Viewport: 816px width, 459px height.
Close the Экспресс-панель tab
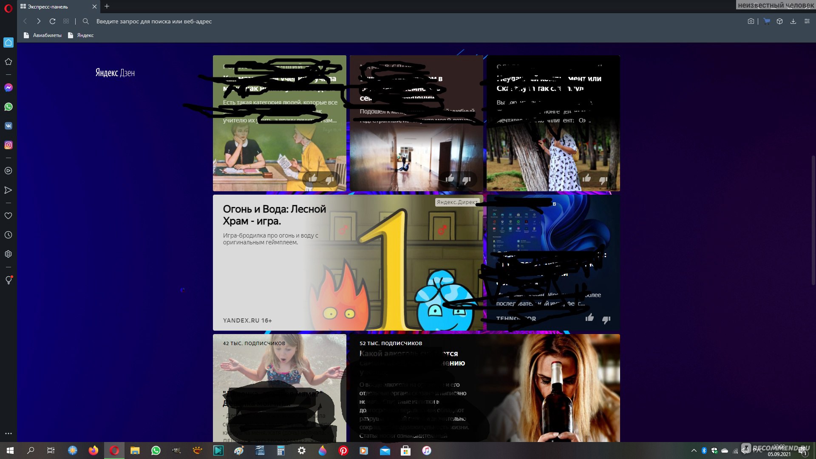click(94, 7)
